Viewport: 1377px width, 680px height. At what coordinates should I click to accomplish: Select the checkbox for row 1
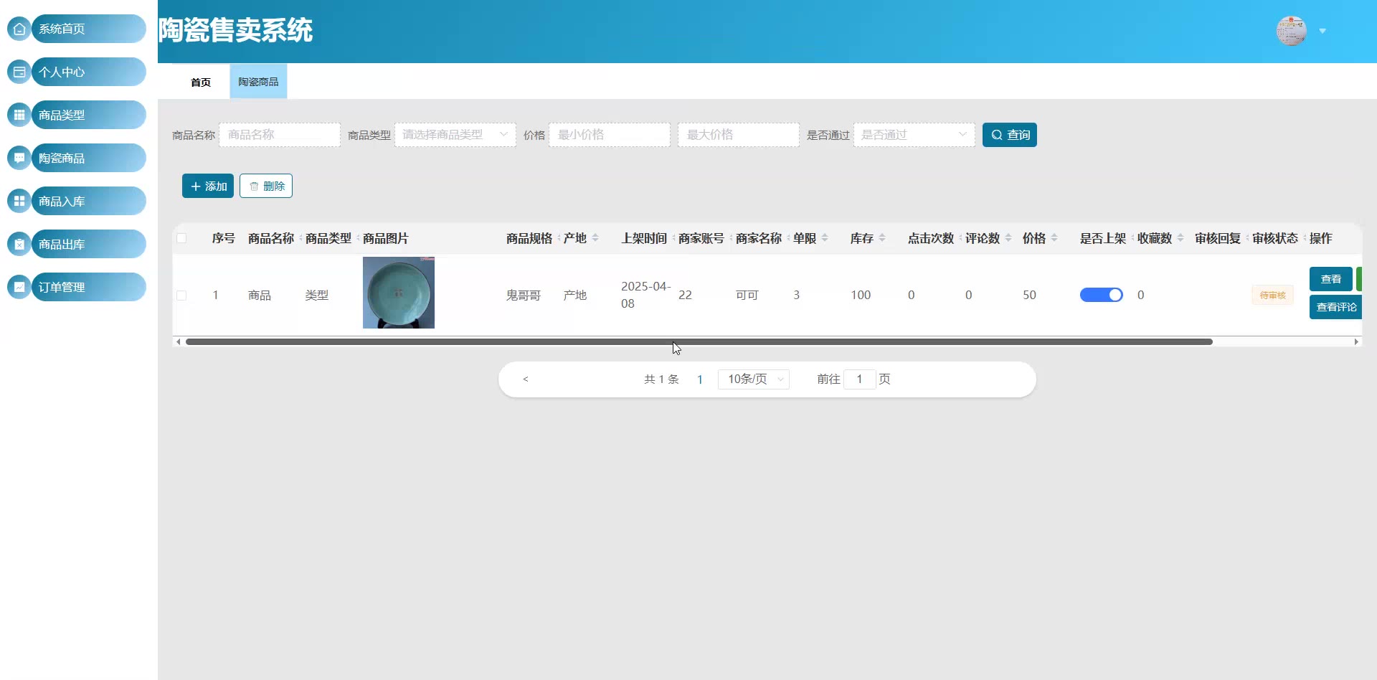pyautogui.click(x=181, y=296)
